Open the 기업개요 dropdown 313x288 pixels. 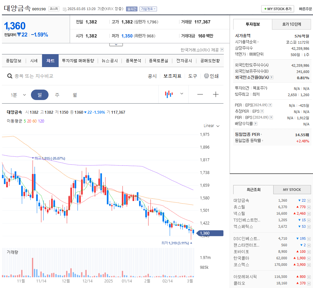(x=148, y=9)
